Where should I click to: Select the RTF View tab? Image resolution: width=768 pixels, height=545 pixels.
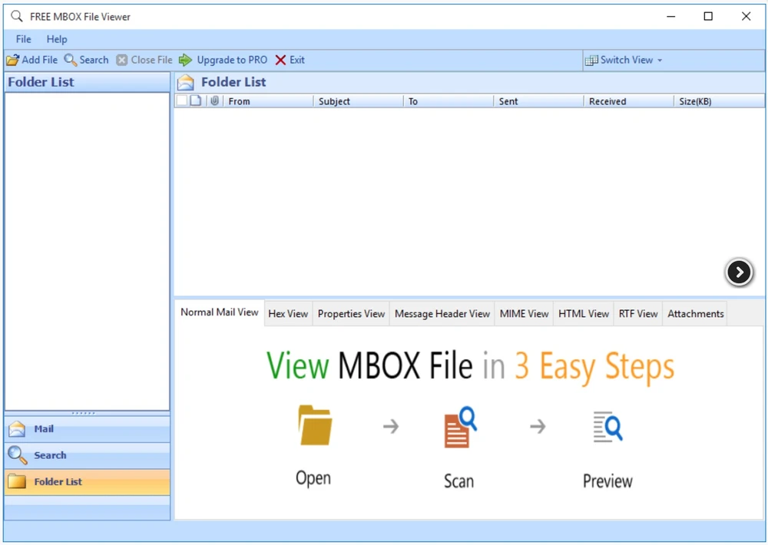(638, 314)
